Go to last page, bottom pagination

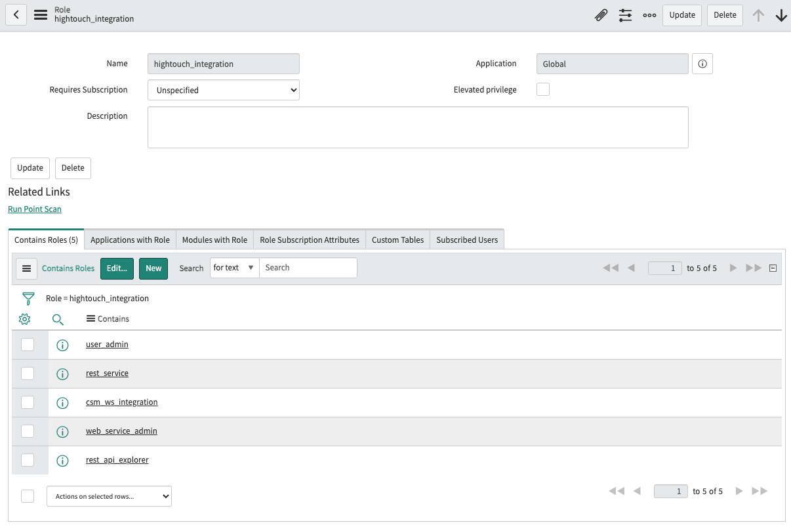[x=760, y=491]
